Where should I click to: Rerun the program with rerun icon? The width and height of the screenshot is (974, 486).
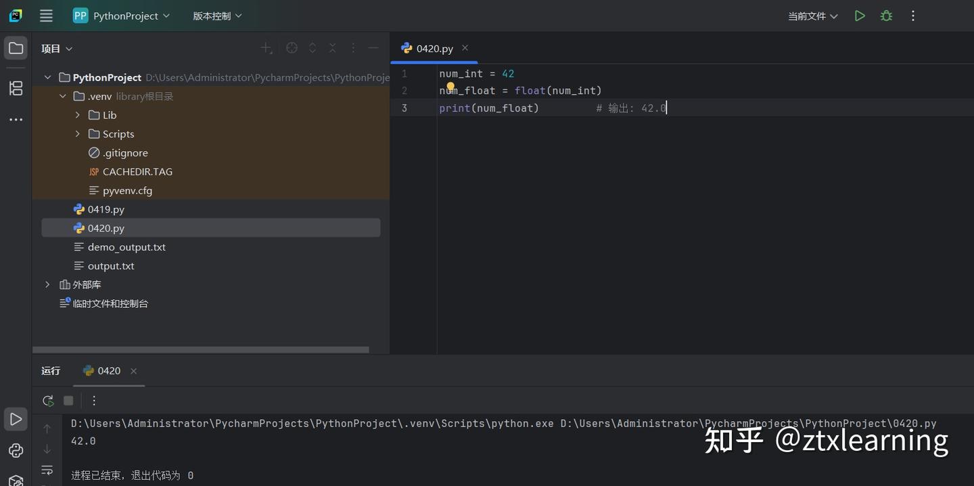[48, 401]
